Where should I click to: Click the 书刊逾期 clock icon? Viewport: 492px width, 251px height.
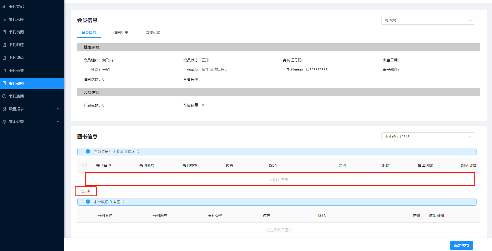pos(4,96)
